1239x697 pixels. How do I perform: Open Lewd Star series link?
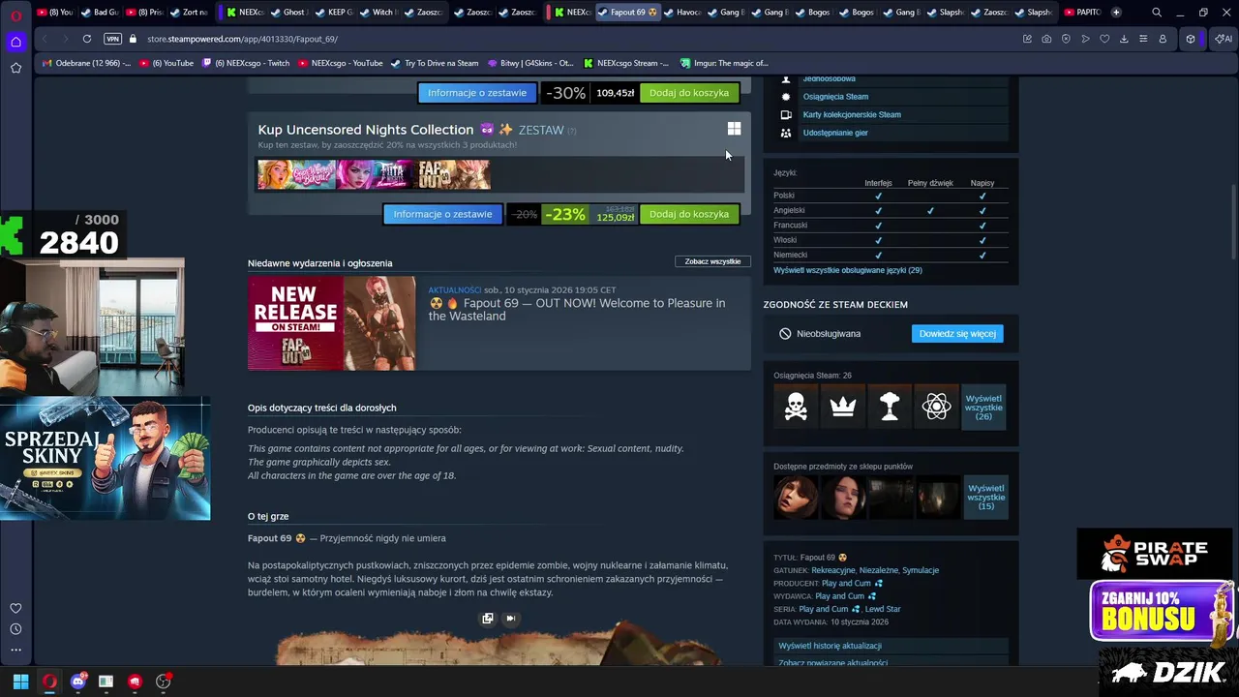pyautogui.click(x=883, y=609)
